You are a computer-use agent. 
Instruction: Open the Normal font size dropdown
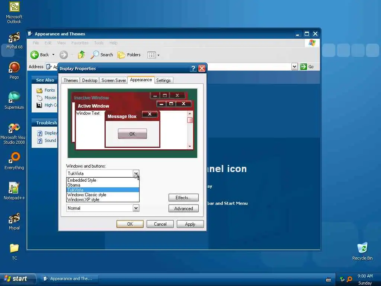pos(136,208)
